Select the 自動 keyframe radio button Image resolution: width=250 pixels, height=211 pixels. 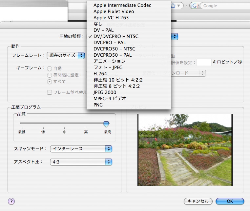[x=50, y=69]
